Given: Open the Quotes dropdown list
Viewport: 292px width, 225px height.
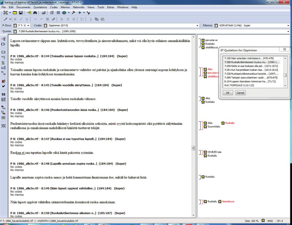Looking at the screenshot, I should (x=288, y=31).
